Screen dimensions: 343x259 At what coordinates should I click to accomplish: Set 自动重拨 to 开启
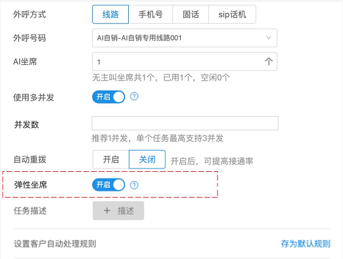click(x=111, y=159)
